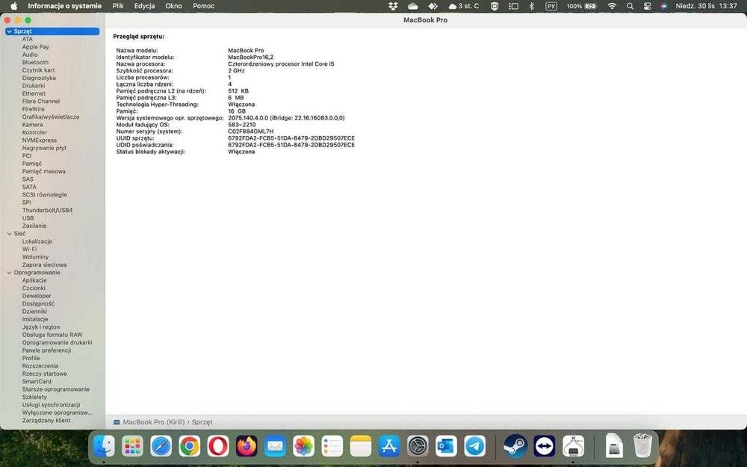This screenshot has width=747, height=467.
Task: Select Wi-Fi under Sieć
Action: click(x=29, y=250)
